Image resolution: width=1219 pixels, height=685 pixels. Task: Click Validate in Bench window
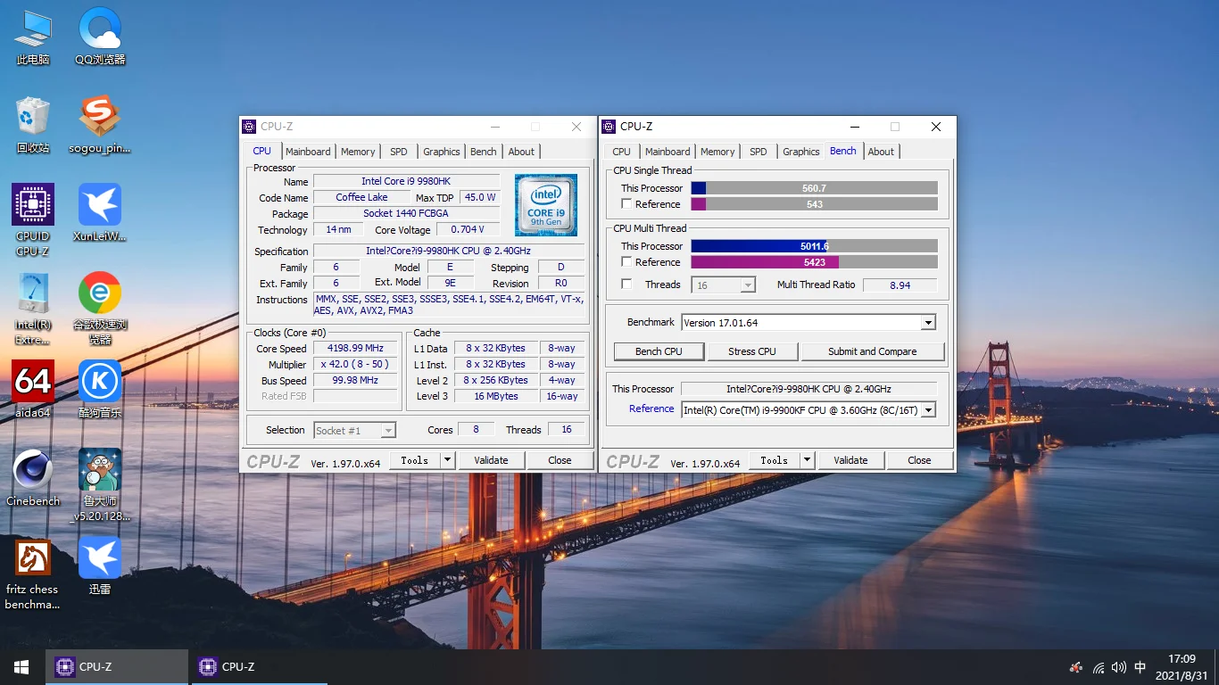(x=850, y=460)
